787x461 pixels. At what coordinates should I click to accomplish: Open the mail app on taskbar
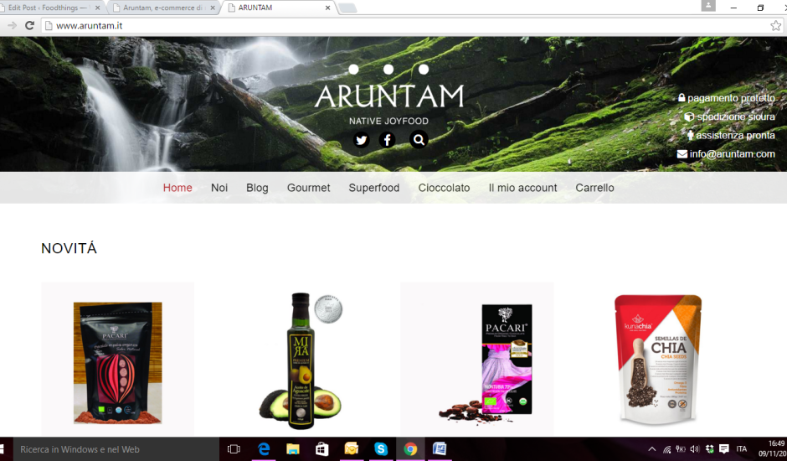click(352, 449)
